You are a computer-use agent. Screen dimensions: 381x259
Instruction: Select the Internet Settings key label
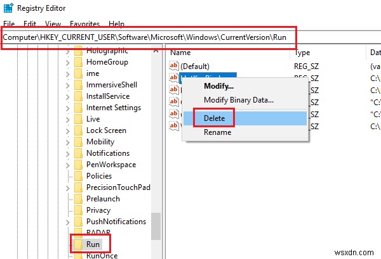(114, 108)
